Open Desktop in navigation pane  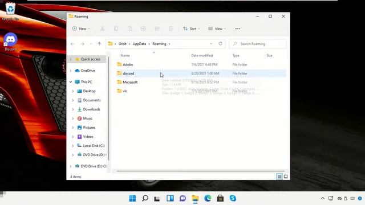click(x=89, y=91)
